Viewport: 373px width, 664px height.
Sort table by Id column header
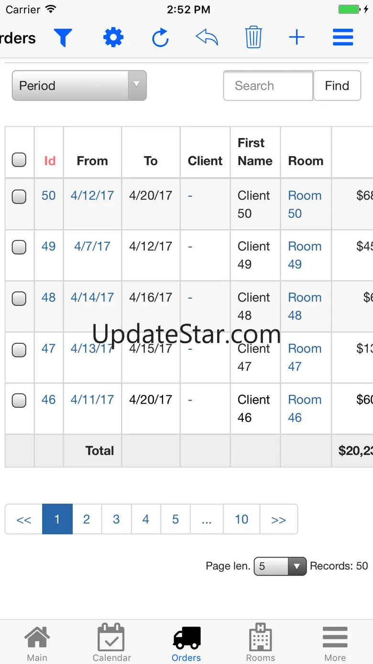tap(50, 161)
